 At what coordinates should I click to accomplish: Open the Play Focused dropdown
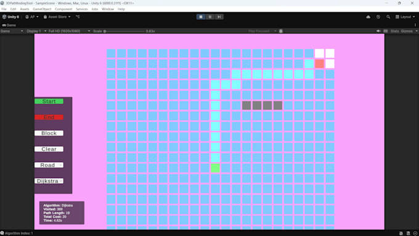(262, 31)
